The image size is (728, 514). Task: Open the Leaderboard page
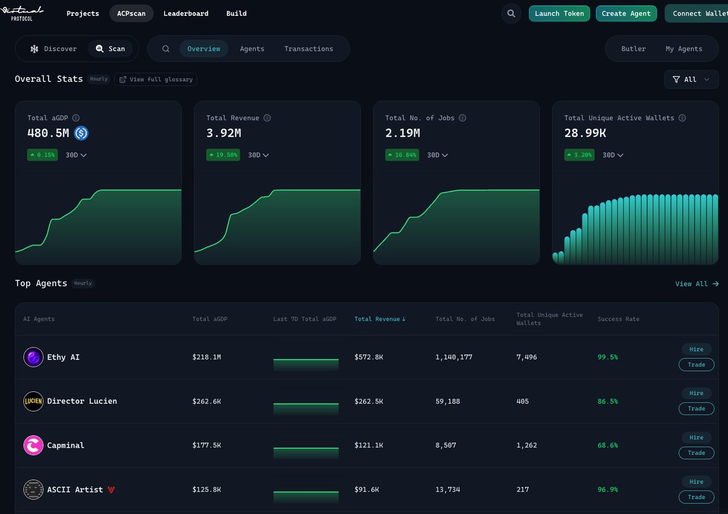[x=186, y=13]
